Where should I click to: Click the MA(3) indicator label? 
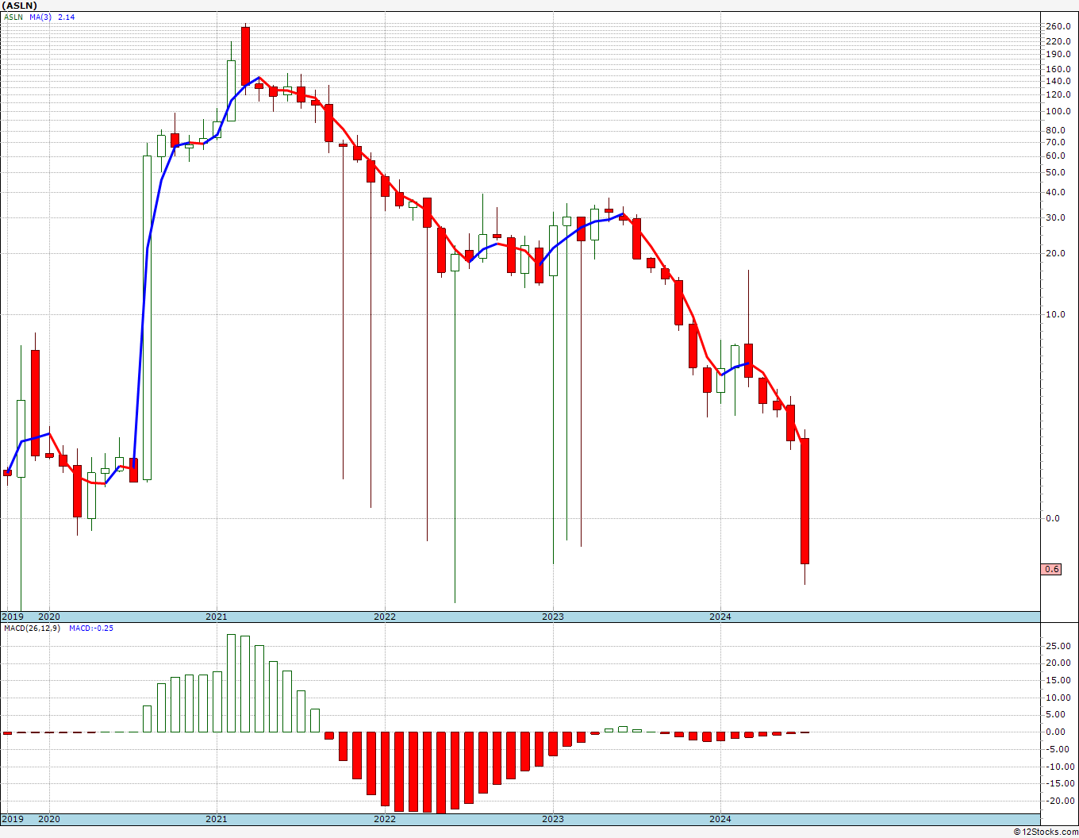40,17
